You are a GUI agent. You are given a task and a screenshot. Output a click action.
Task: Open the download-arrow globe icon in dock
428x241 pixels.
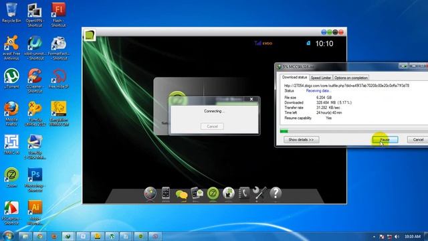[229, 193]
